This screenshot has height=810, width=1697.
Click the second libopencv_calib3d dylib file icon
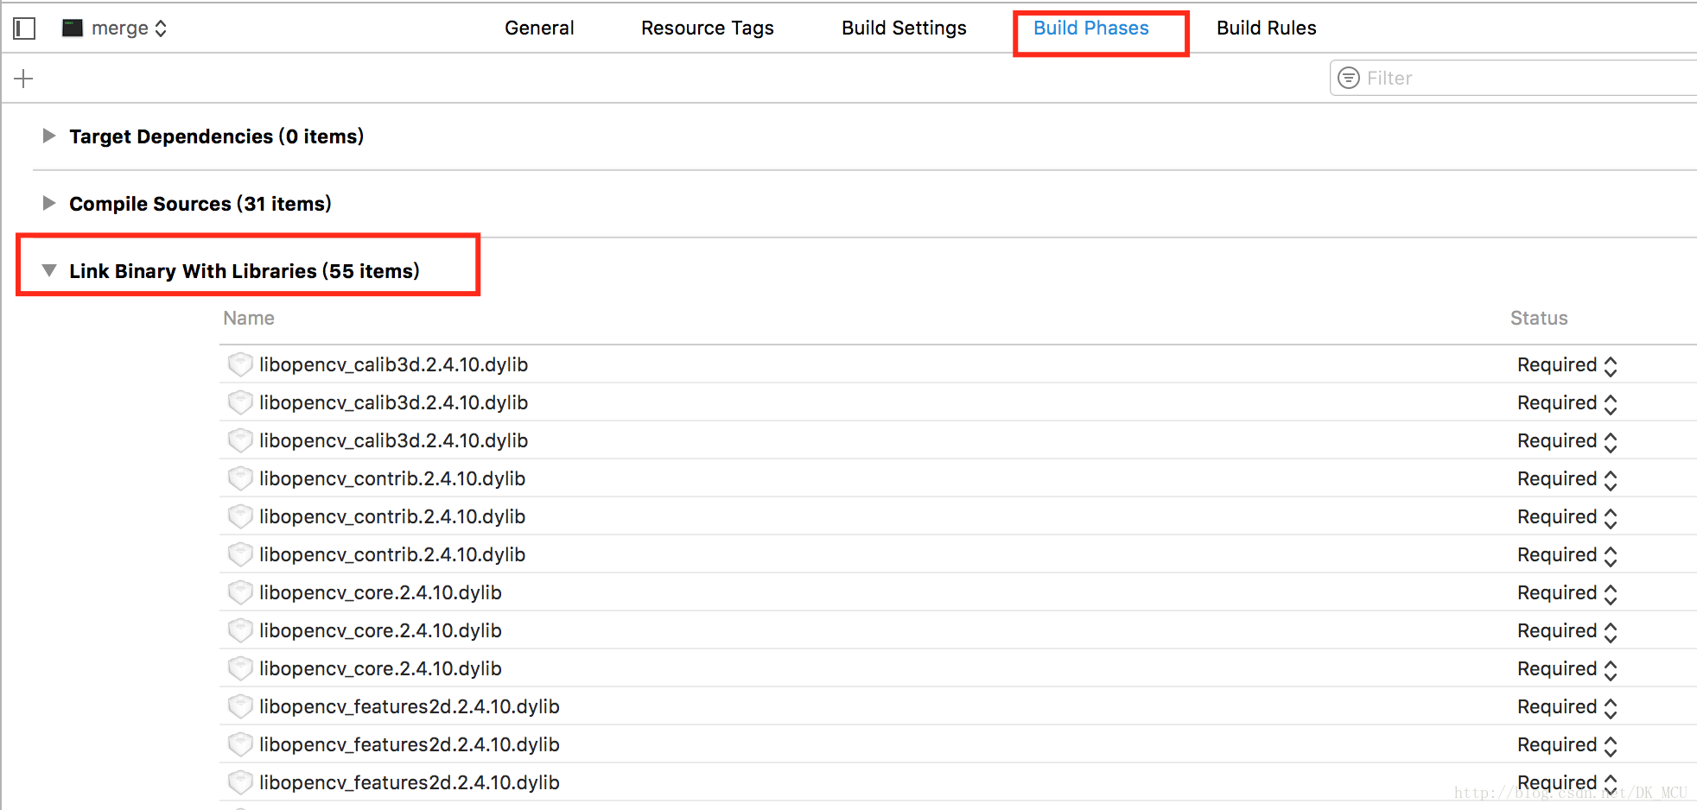click(x=240, y=402)
